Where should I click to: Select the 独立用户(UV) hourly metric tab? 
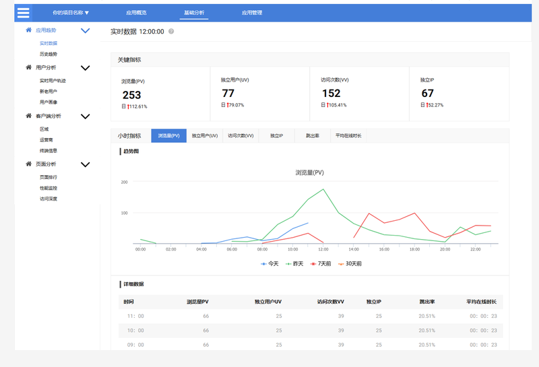(205, 136)
